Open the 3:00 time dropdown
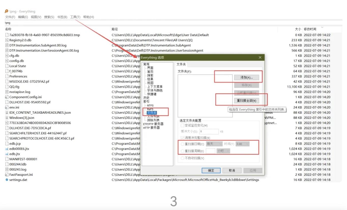This screenshot has width=347, height=210. (242, 144)
